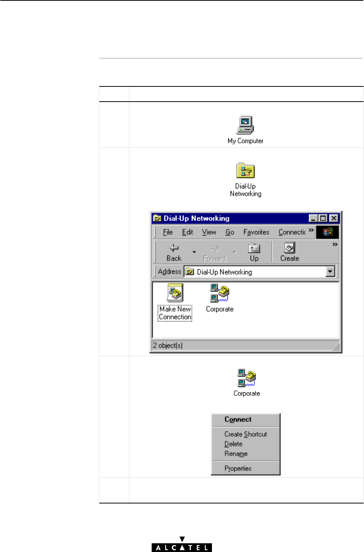
Task: Minimize the Dial-Up Networking window
Action: click(313, 218)
